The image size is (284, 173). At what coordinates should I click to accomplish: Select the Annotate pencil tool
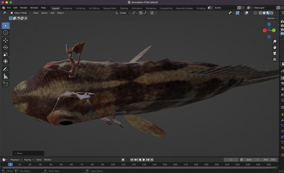[6, 69]
